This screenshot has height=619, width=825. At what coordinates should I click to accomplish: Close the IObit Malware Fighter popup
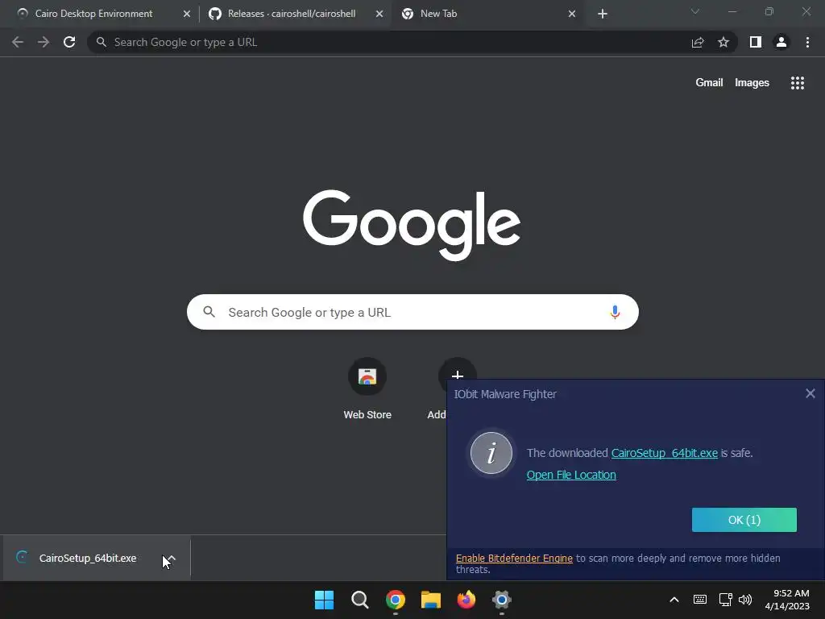[x=810, y=393]
